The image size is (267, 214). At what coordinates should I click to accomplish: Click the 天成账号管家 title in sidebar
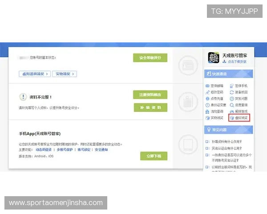point(235,55)
